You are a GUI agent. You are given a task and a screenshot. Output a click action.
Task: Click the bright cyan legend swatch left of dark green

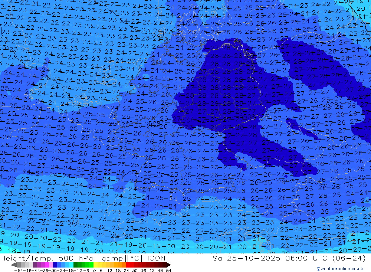coord(71,265)
